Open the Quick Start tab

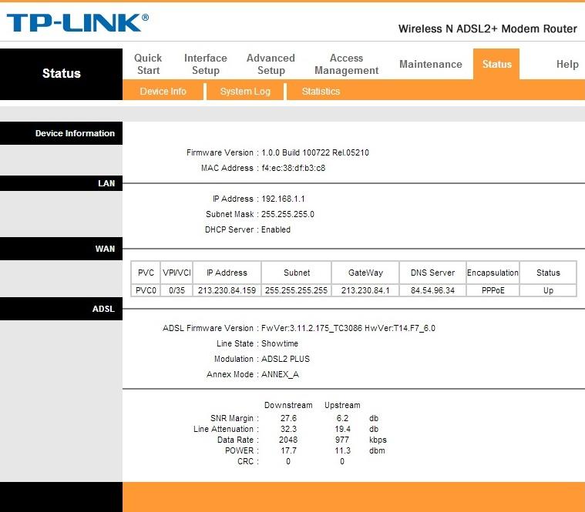pos(148,64)
